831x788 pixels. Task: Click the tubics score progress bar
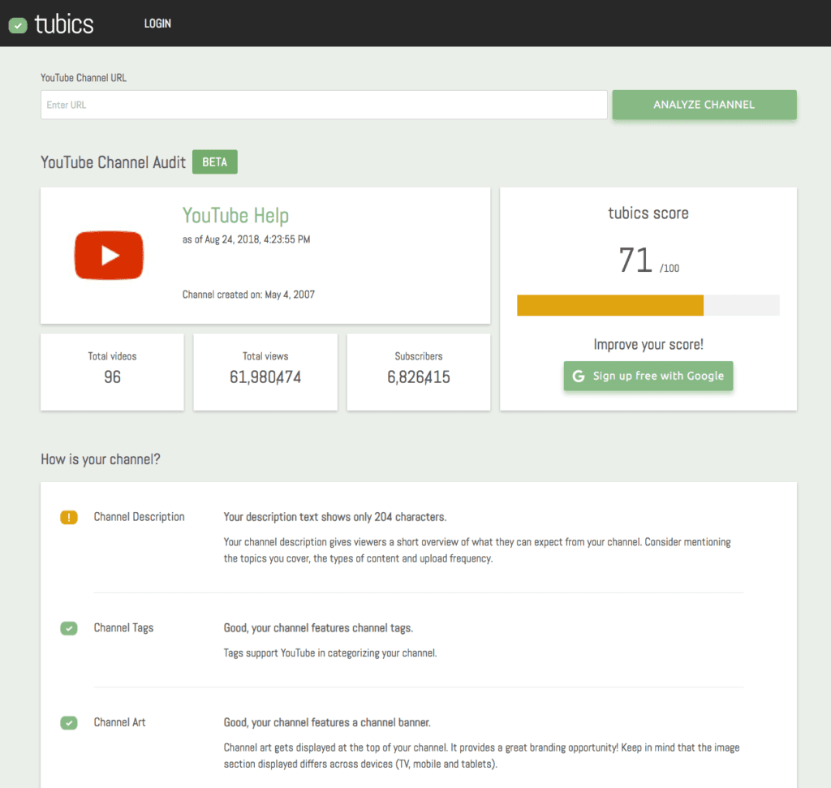coord(648,305)
